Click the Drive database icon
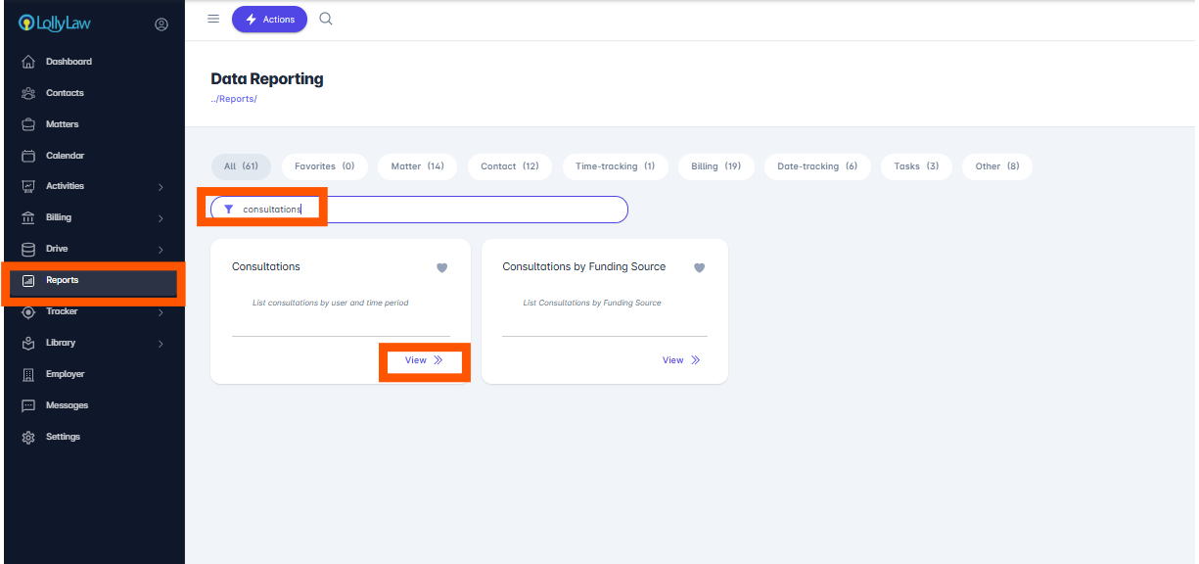Viewport: 1199px width, 564px height. (x=28, y=249)
